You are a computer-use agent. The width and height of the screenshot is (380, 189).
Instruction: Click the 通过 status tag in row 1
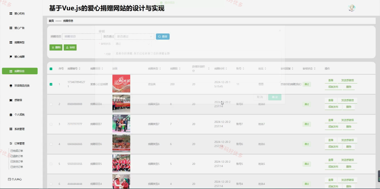[x=307, y=84]
